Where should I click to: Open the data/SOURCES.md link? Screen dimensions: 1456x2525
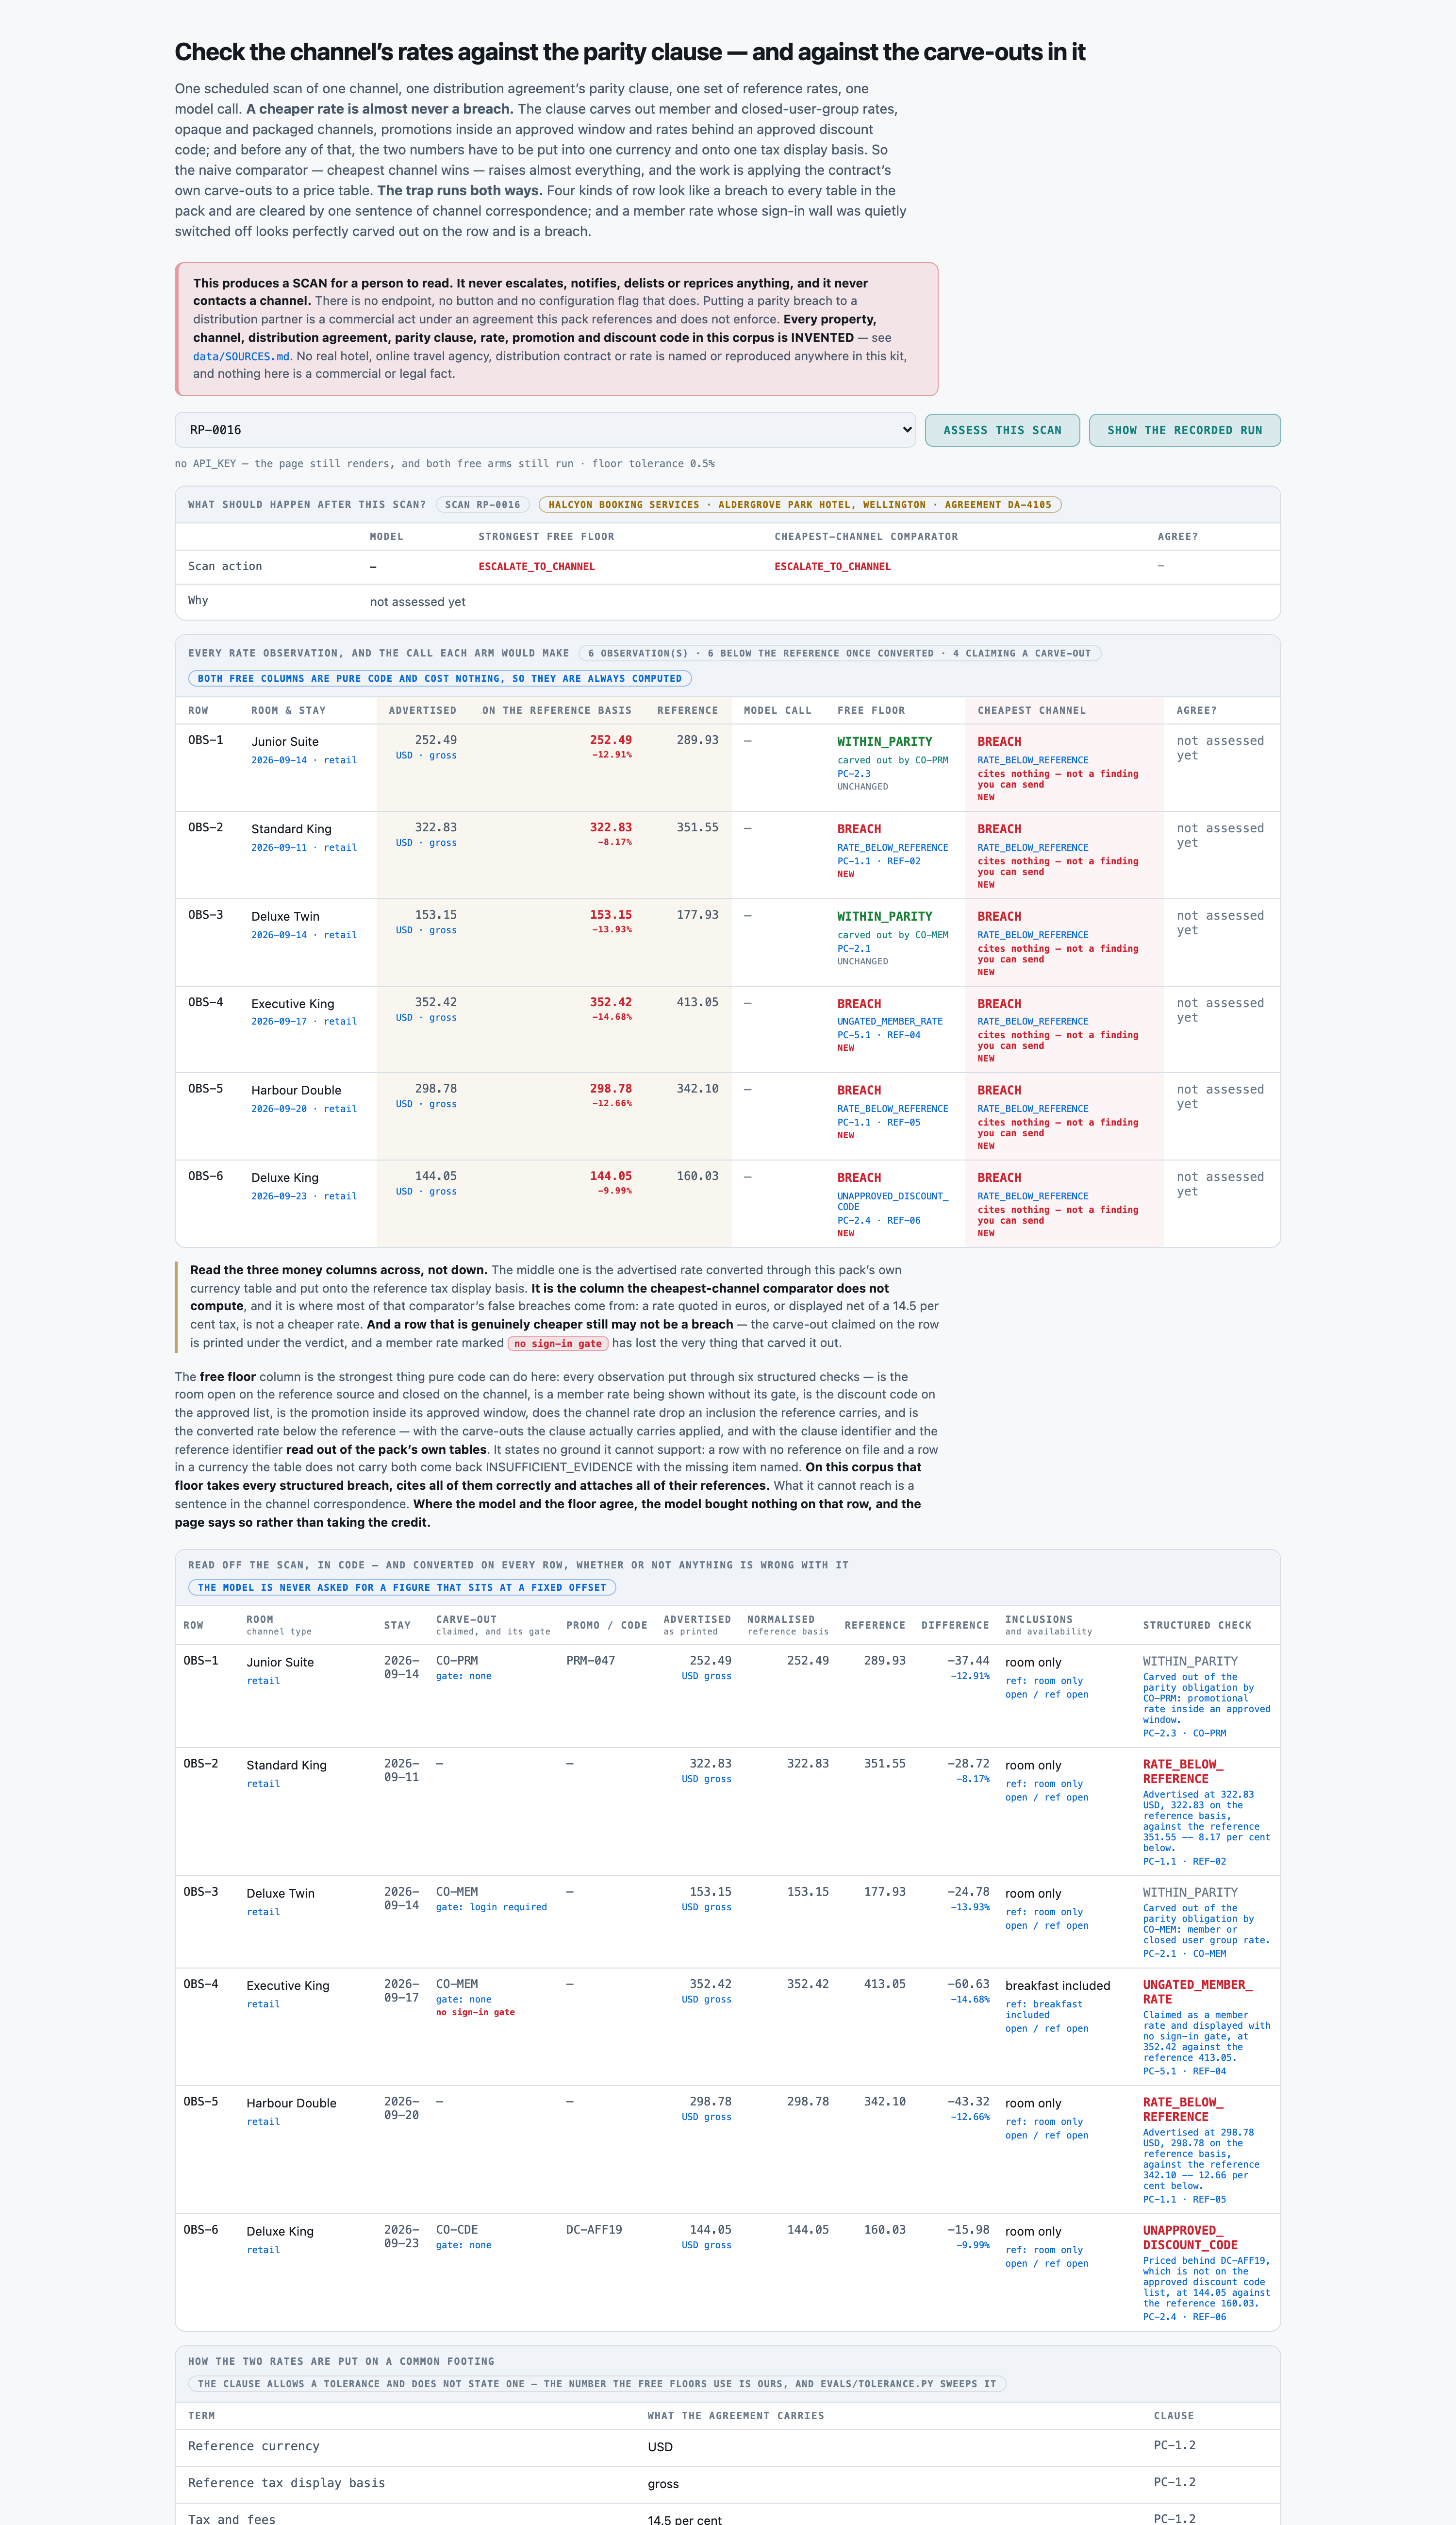[x=241, y=356]
